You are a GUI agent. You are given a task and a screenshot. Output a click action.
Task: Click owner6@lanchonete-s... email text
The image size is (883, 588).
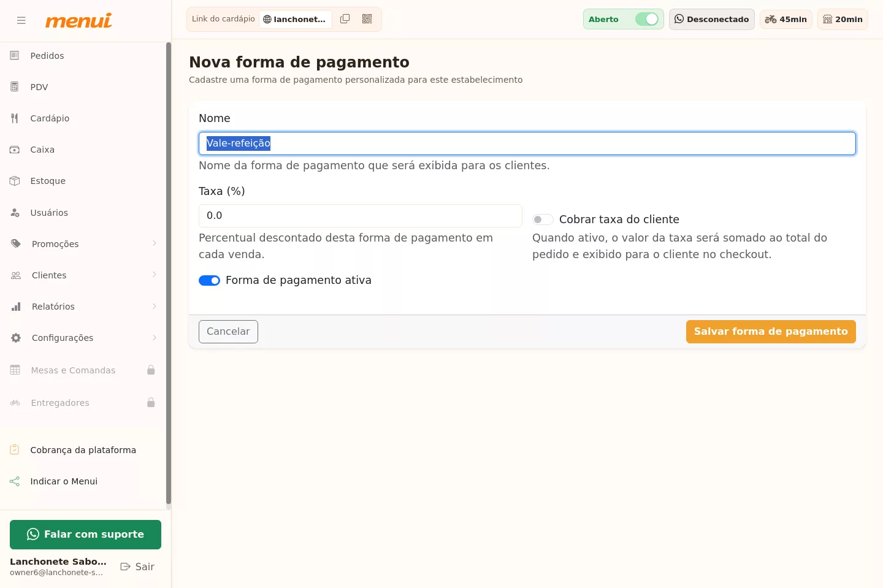coord(56,573)
